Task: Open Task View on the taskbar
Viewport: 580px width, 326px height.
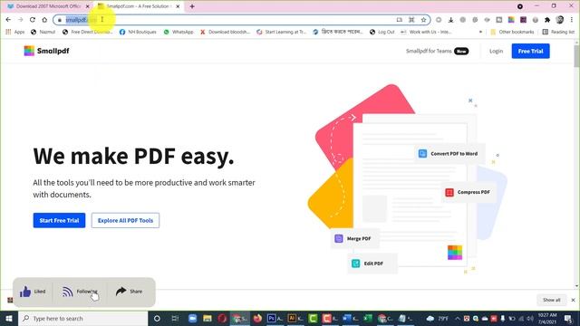Action: tap(175, 318)
